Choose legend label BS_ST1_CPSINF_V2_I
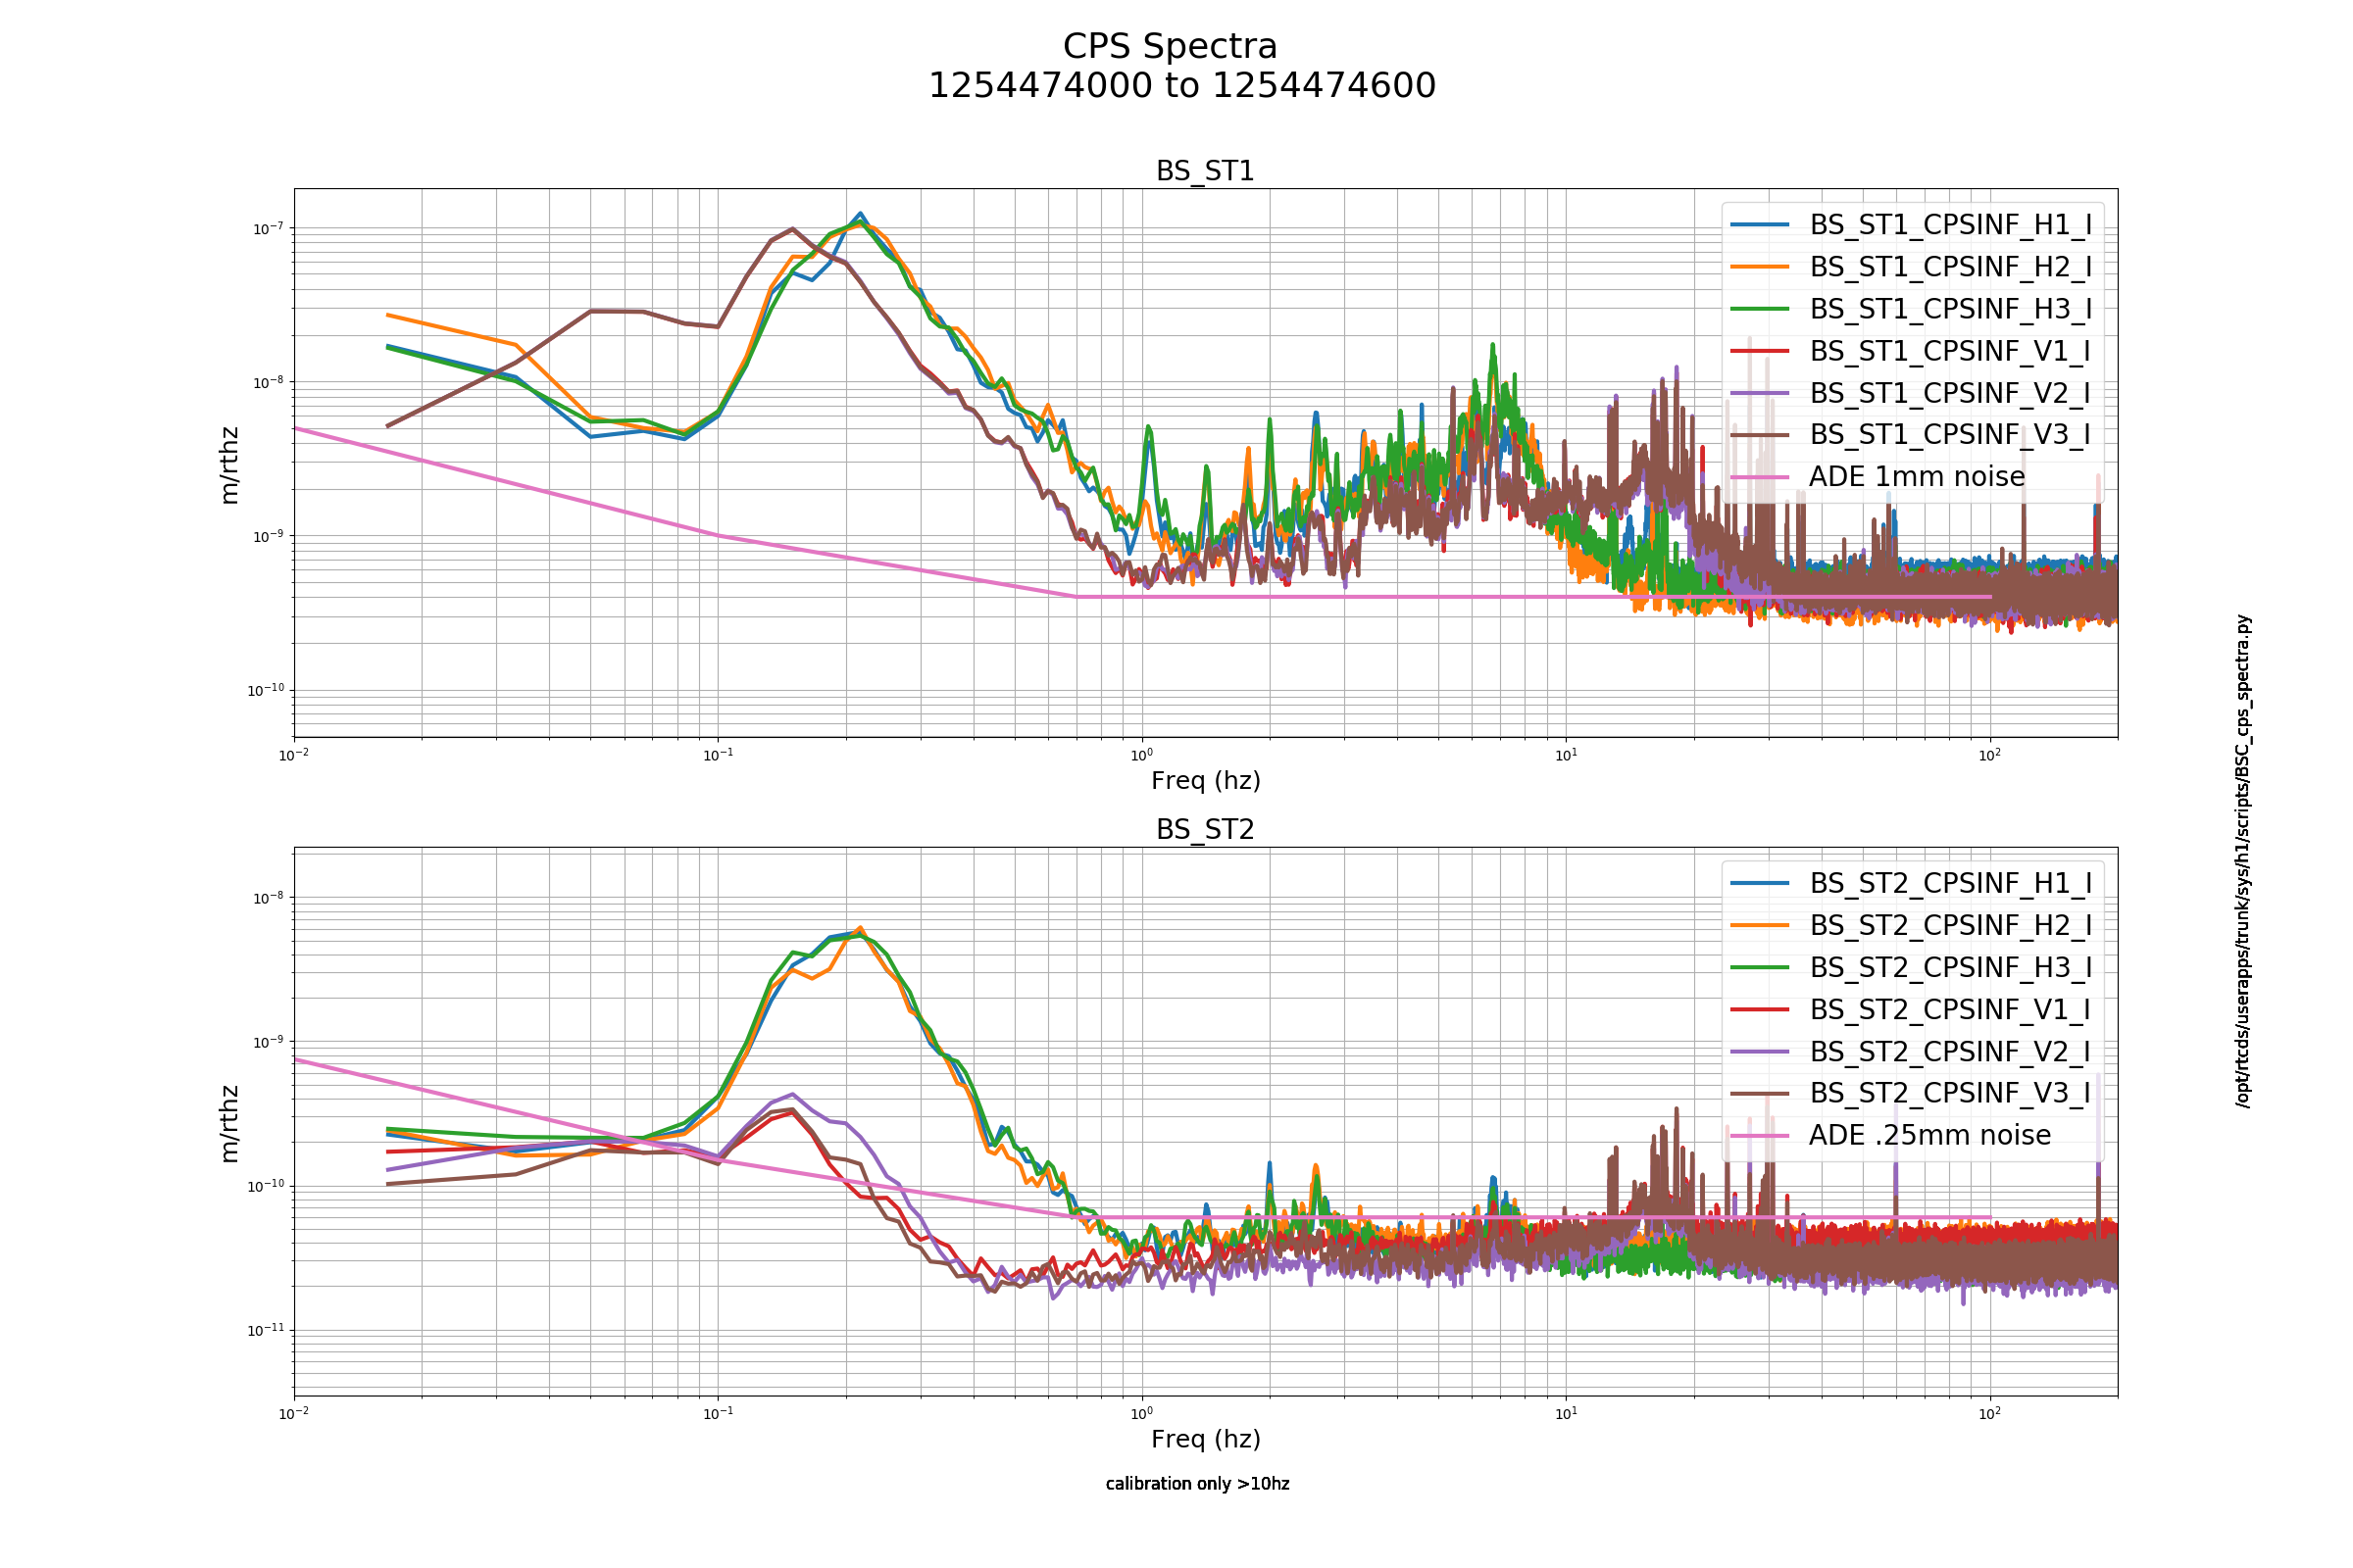The image size is (2353, 1568). pyautogui.click(x=1950, y=393)
